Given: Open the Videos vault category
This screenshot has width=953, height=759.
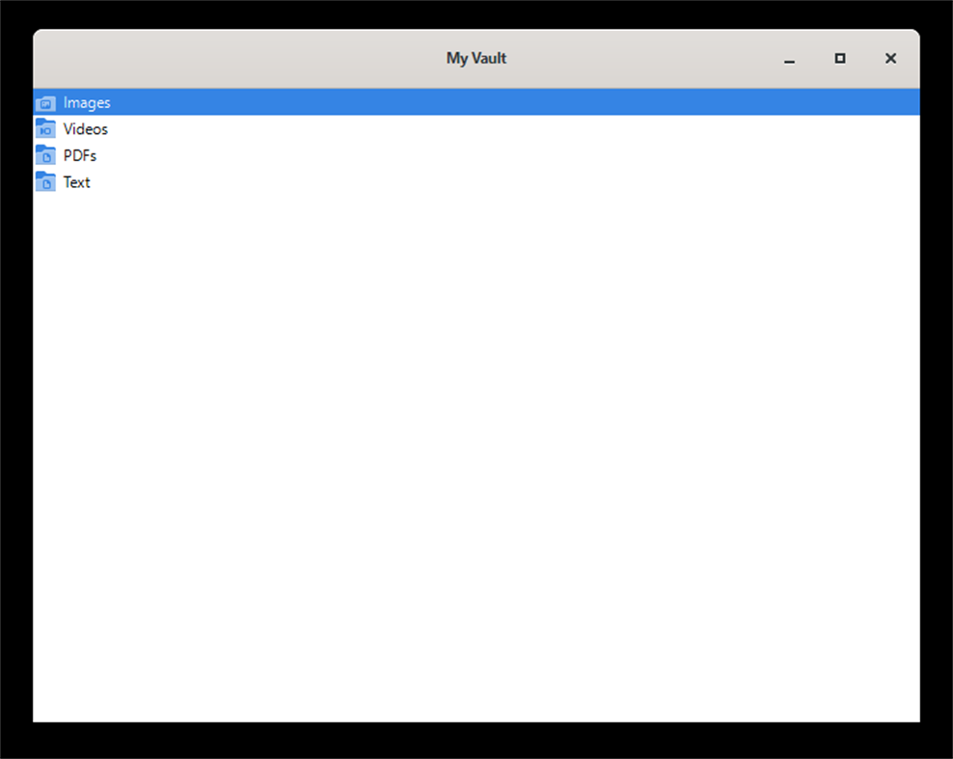Looking at the screenshot, I should pyautogui.click(x=86, y=128).
